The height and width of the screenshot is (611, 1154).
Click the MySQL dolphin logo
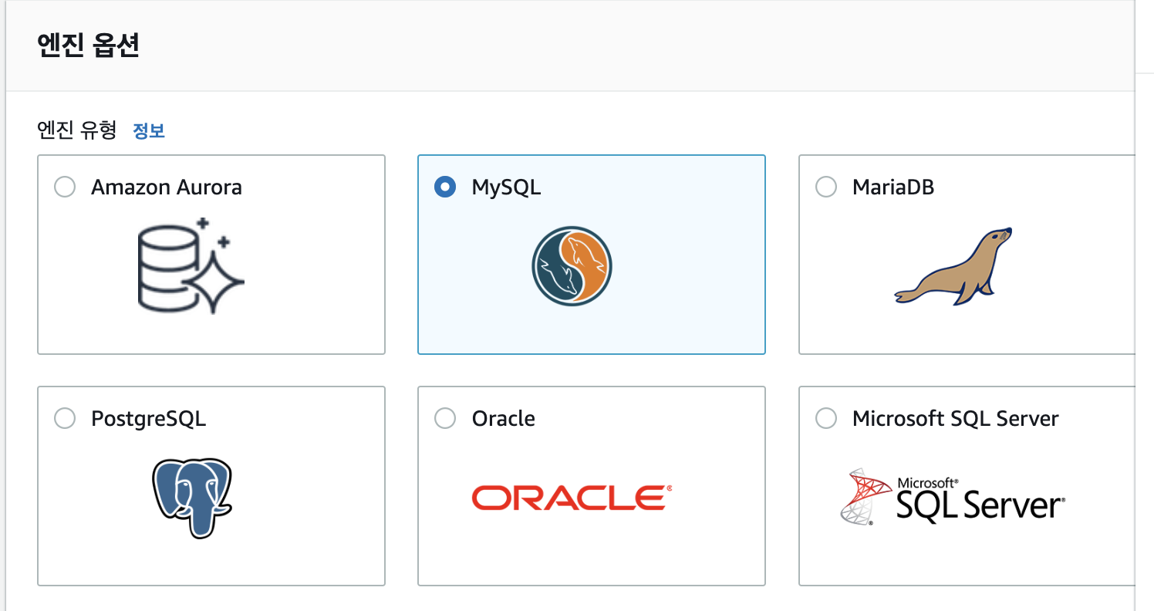(x=572, y=266)
